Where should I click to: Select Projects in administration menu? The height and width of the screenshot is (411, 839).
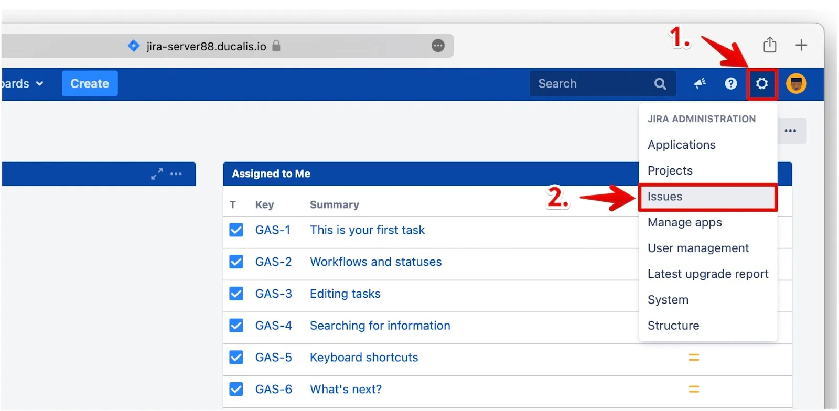click(x=707, y=170)
